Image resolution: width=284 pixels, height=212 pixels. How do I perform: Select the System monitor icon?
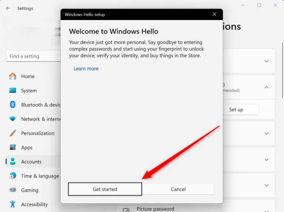[x=13, y=90]
